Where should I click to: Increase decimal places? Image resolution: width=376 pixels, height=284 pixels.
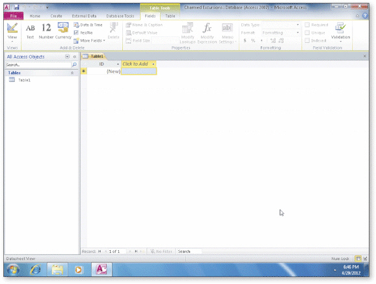point(273,40)
